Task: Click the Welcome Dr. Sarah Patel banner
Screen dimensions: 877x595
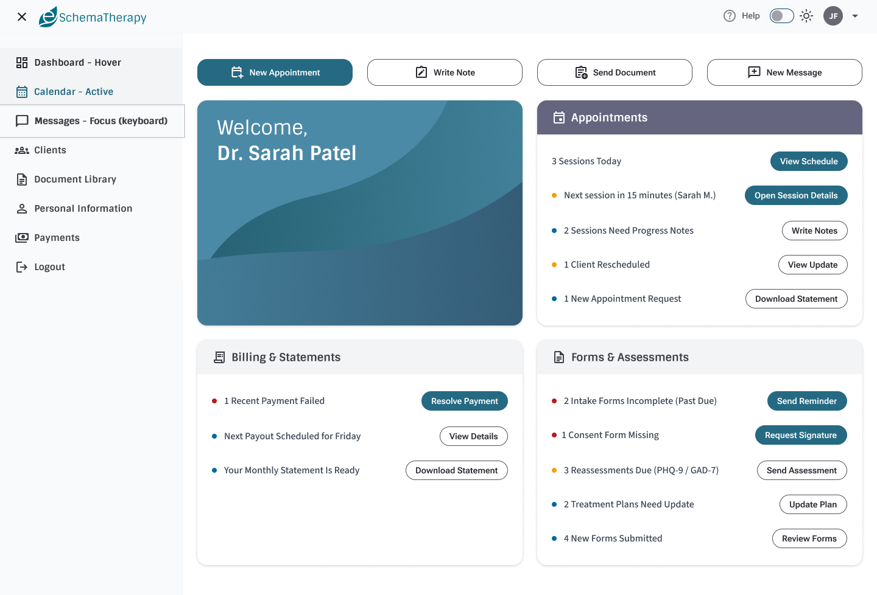Action: [x=360, y=213]
